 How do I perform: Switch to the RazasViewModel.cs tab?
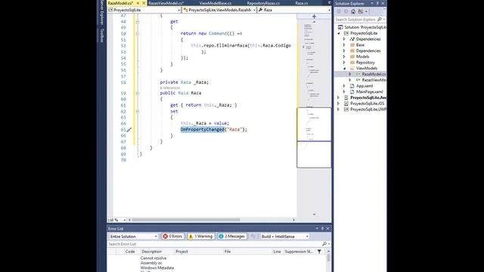(166, 3)
